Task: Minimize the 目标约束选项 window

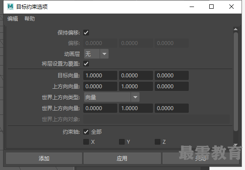Action: click(192, 7)
